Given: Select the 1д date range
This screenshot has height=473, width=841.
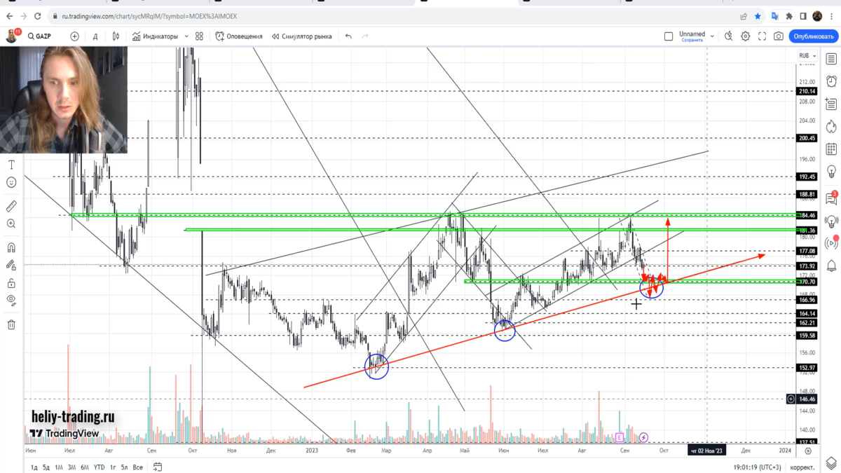Looking at the screenshot, I should [34, 467].
